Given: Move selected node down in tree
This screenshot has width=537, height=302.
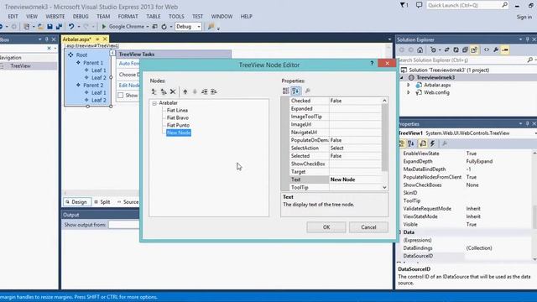Looking at the screenshot, I should [195, 91].
